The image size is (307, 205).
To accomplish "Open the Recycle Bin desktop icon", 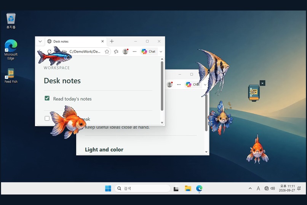I will coord(11,21).
